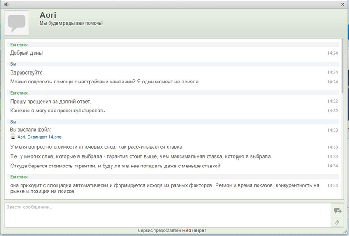Screen dimensions: 349x236
Task: Toggle the chat sound speaker icon
Action: pos(6,4)
